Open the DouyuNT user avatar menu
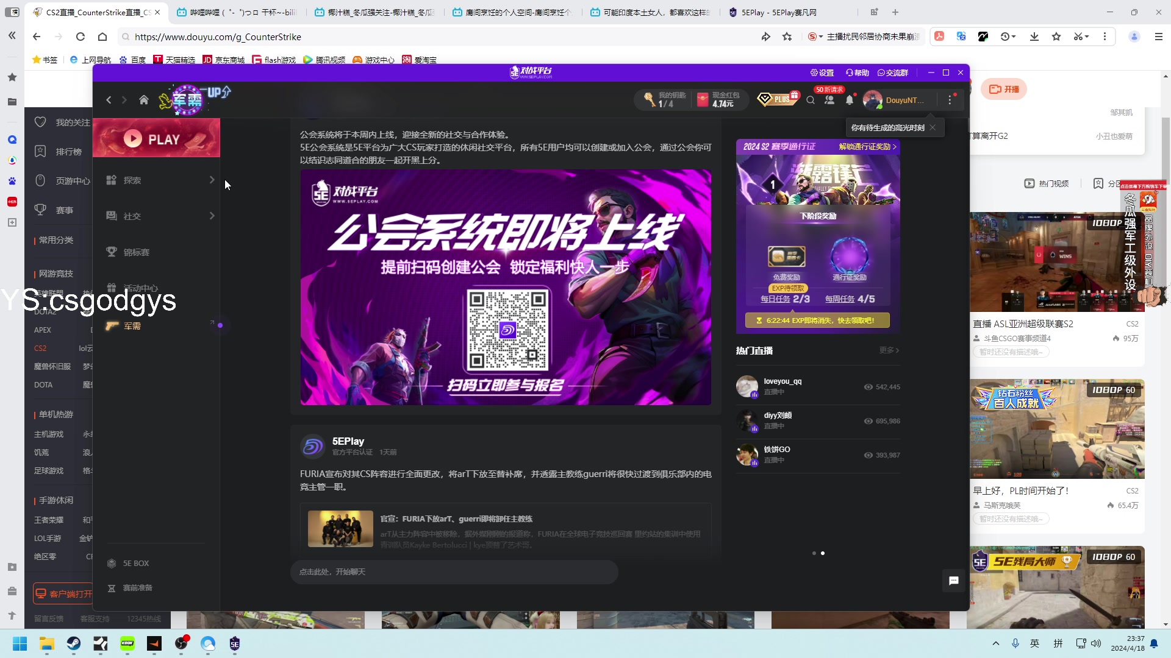Viewport: 1171px width, 658px height. click(x=873, y=100)
